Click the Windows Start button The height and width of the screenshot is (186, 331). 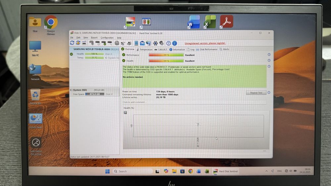coord(108,171)
